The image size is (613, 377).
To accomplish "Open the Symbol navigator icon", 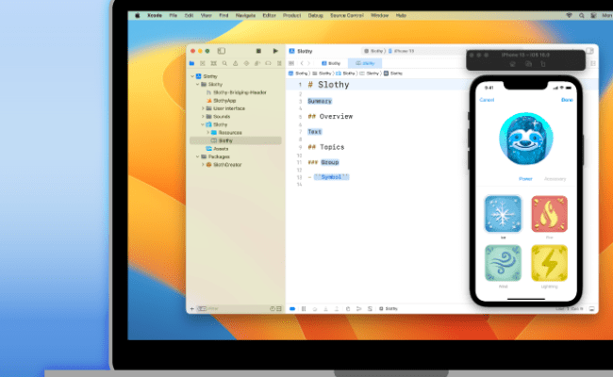I will [213, 63].
